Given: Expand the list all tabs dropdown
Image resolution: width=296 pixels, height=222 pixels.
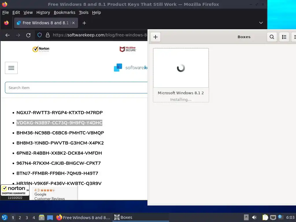Looking at the screenshot, I should click(x=261, y=23).
